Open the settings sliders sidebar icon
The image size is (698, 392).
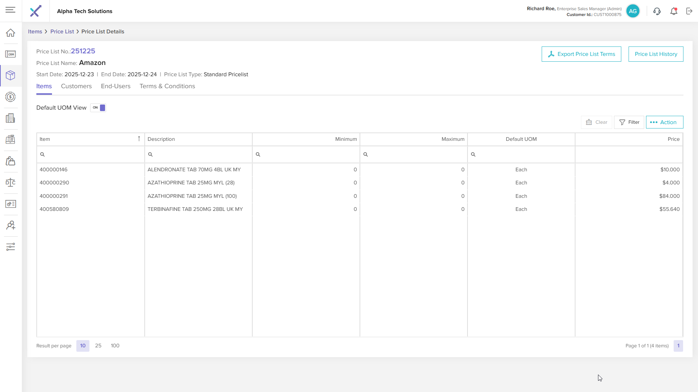click(11, 247)
